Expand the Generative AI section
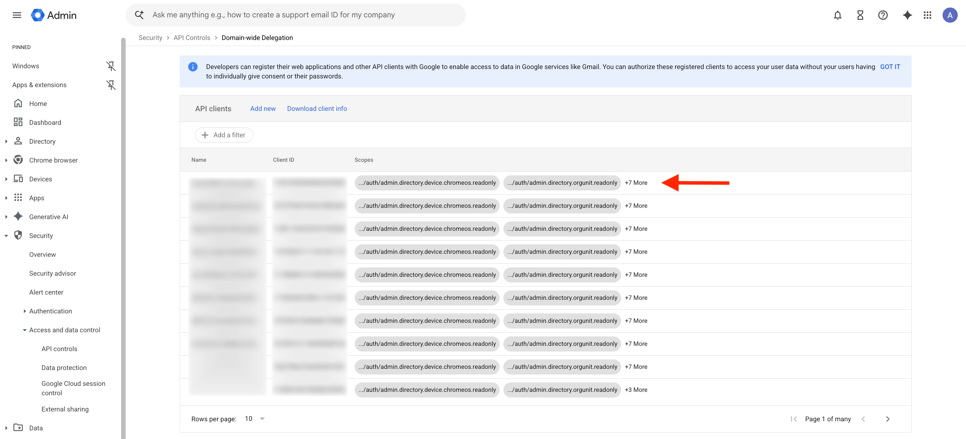 (x=6, y=217)
